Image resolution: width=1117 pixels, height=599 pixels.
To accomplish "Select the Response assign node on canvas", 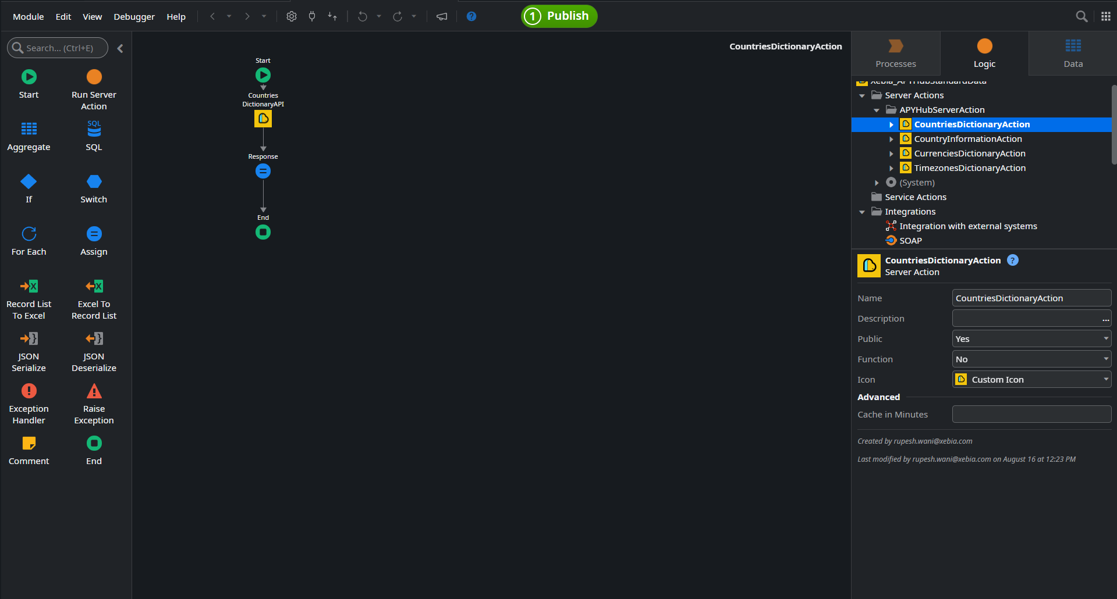I will tap(263, 171).
